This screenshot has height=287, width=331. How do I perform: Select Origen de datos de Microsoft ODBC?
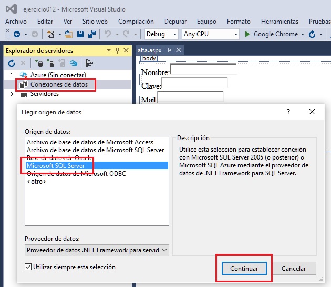pos(76,174)
